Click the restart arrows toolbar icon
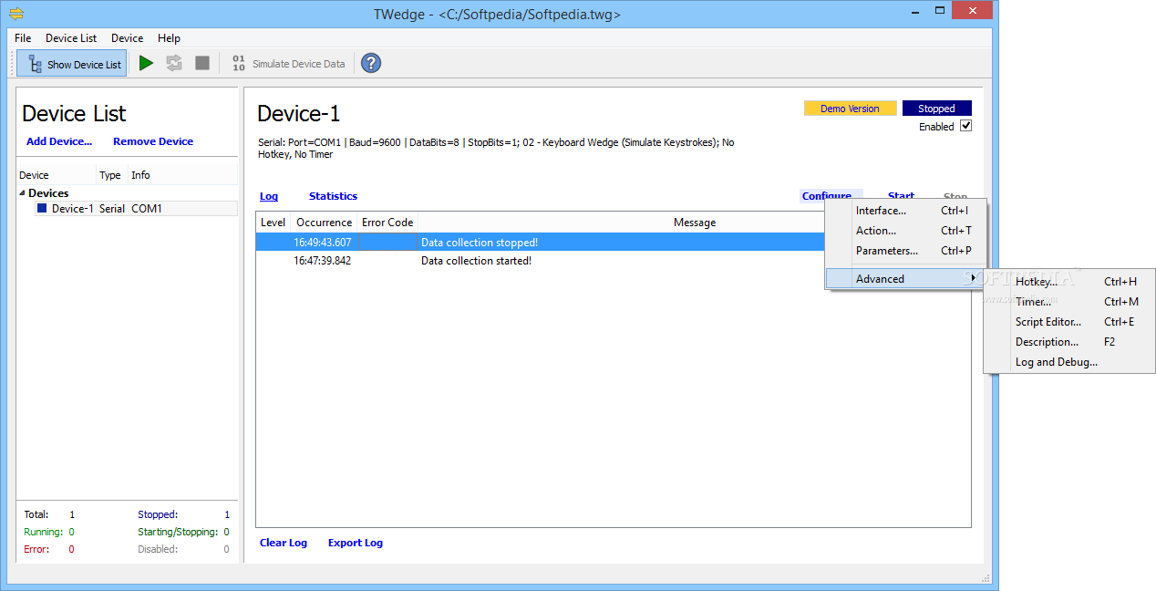The height and width of the screenshot is (591, 1156). point(174,63)
